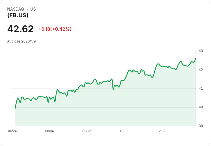Click the 40 price axis label
Image resolution: width=211 pixels, height=146 pixels.
(201, 107)
